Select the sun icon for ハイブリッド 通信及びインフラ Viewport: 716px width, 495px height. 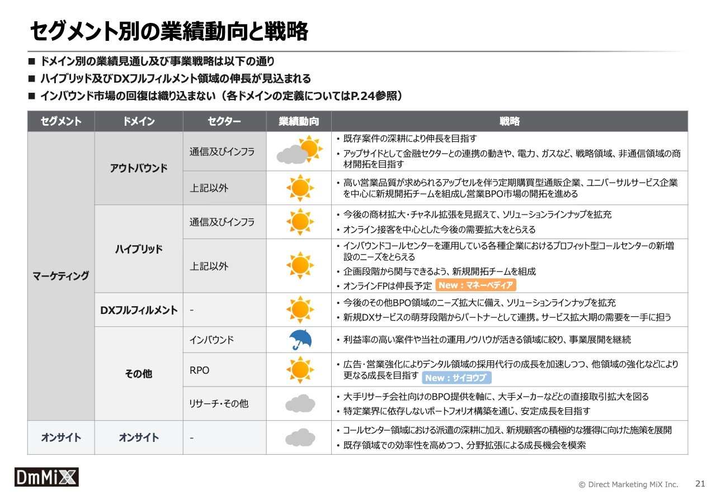click(300, 221)
